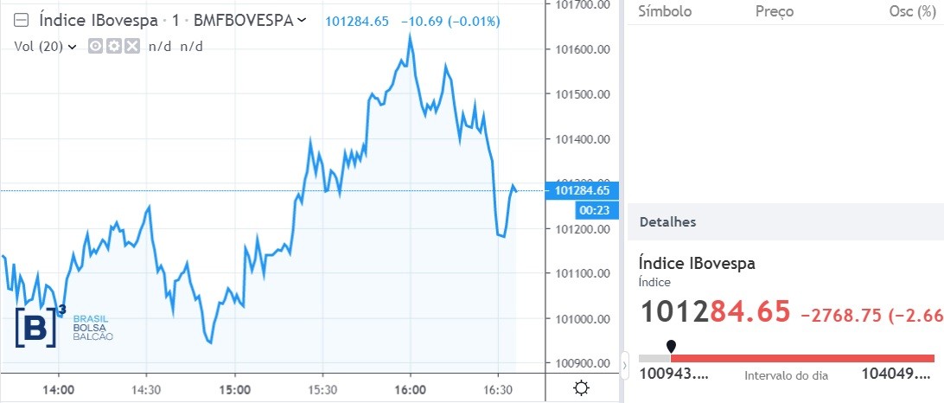Click the day range marker pin
This screenshot has height=403, width=944.
pyautogui.click(x=671, y=346)
